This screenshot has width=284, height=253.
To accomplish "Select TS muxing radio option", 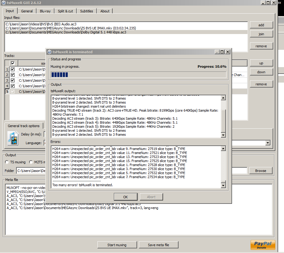I will (7, 162).
